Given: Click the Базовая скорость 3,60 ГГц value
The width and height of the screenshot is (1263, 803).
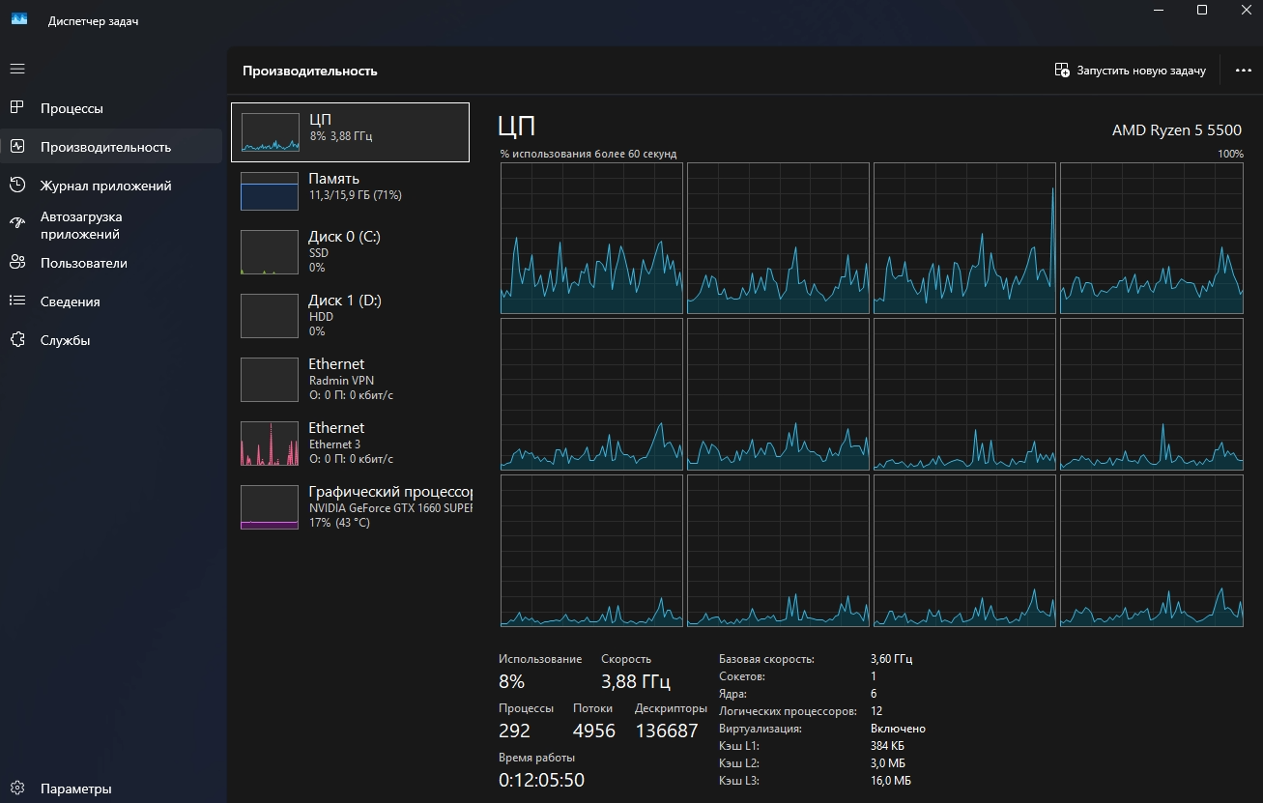Looking at the screenshot, I should point(891,659).
